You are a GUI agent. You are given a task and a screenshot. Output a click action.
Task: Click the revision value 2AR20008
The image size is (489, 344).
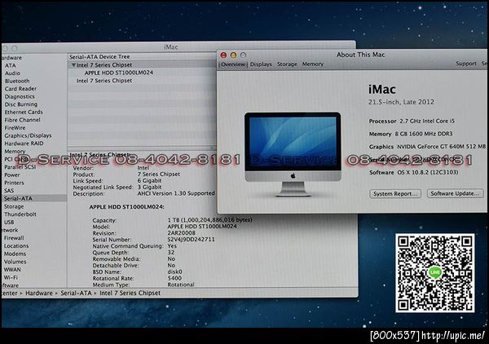coord(181,233)
